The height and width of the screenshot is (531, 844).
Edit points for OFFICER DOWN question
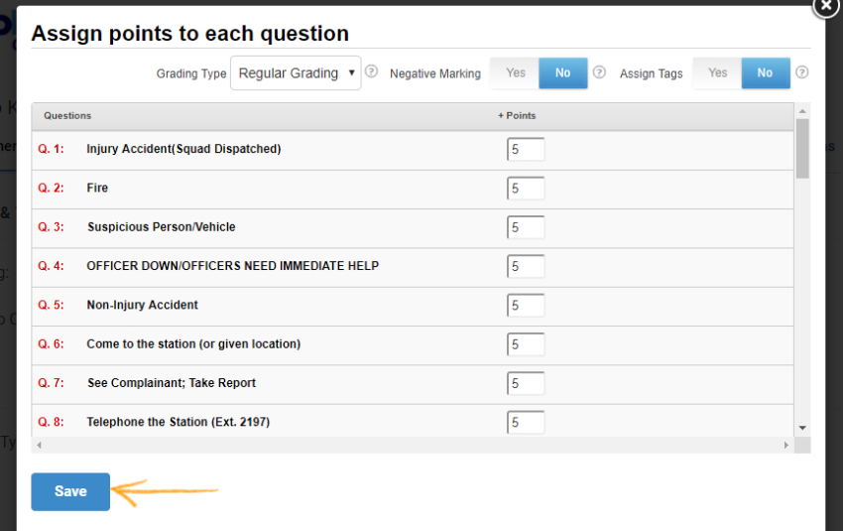point(526,267)
